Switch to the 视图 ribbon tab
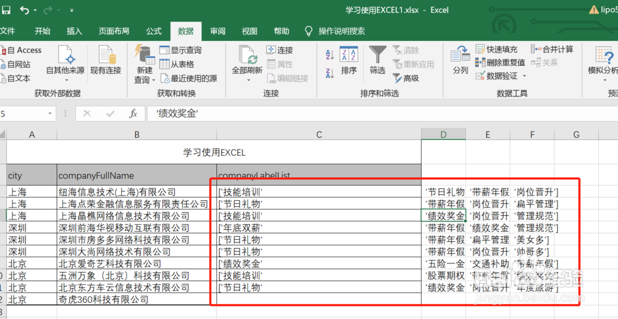Screen dimensions: 618x319 250,31
